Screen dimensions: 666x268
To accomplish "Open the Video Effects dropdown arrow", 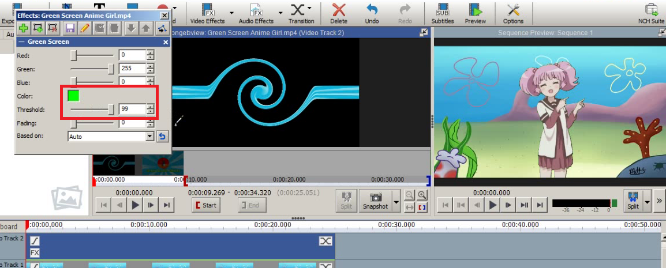I will pyautogui.click(x=232, y=12).
